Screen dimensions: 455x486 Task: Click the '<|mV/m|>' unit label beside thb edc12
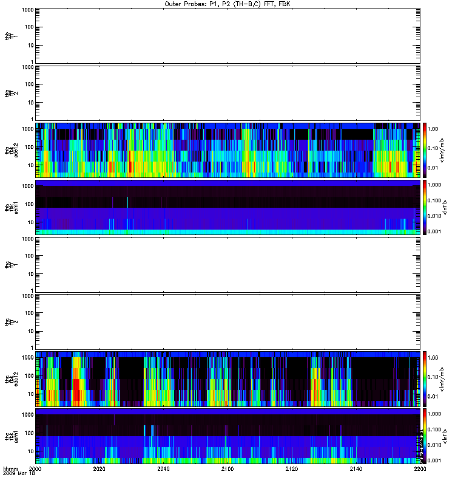click(x=442, y=150)
